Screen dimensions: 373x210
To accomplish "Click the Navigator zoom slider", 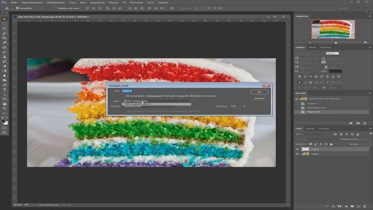I will [336, 43].
